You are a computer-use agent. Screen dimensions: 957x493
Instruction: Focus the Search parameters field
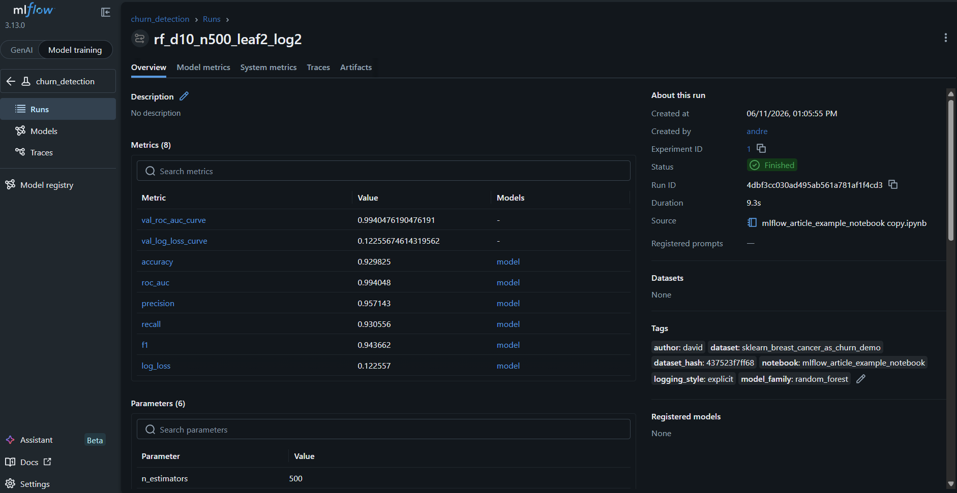383,429
